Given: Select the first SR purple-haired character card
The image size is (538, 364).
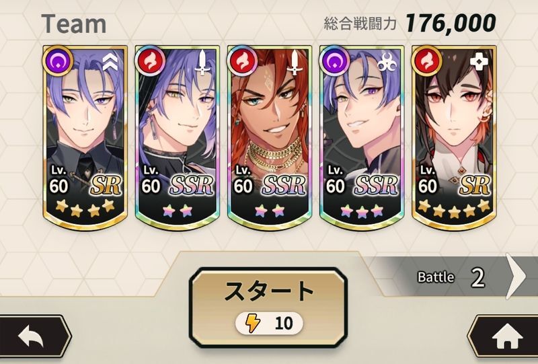Looking at the screenshot, I should (x=85, y=137).
